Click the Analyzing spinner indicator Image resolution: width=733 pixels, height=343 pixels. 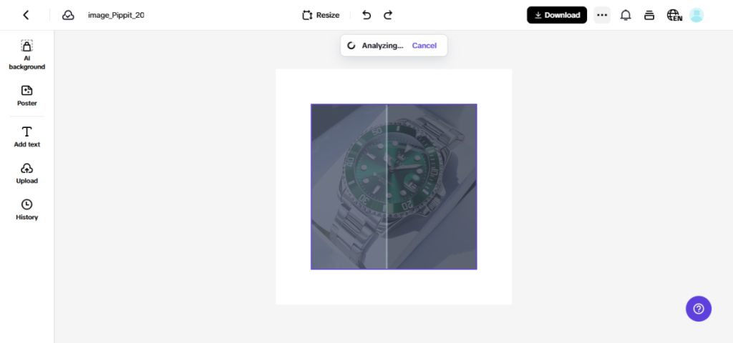(351, 45)
